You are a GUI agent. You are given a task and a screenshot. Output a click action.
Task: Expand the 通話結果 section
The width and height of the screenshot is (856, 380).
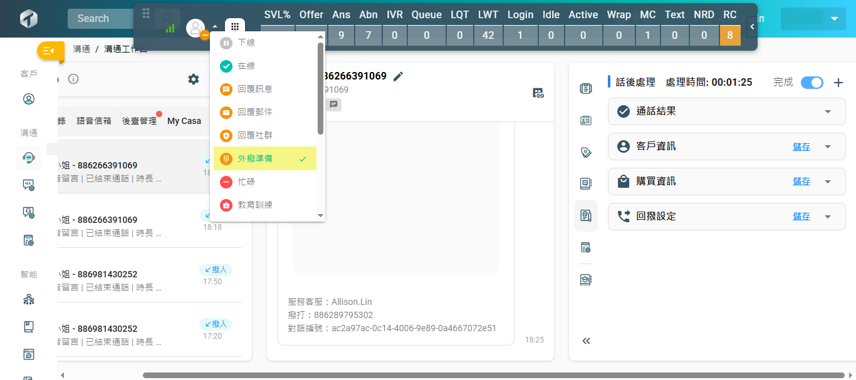click(827, 111)
